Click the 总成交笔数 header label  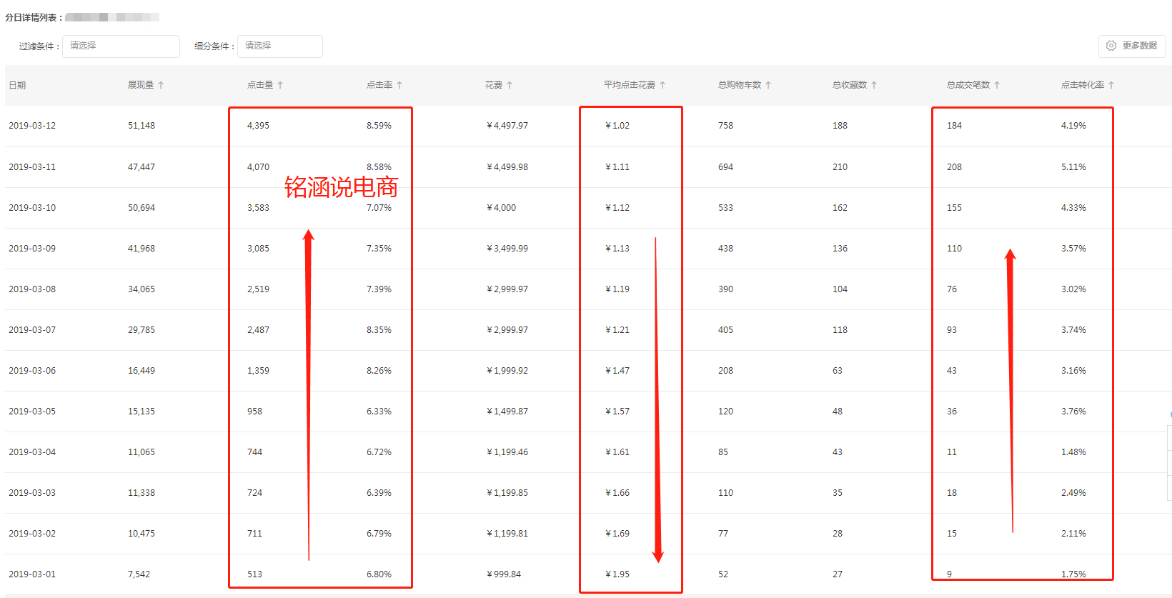968,85
